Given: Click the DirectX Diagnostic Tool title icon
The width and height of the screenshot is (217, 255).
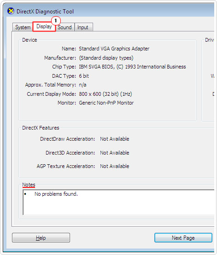Looking at the screenshot, I should [11, 11].
